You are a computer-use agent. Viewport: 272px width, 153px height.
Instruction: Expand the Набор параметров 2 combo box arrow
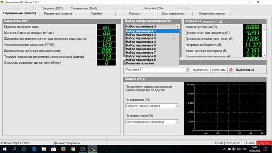tap(177, 26)
